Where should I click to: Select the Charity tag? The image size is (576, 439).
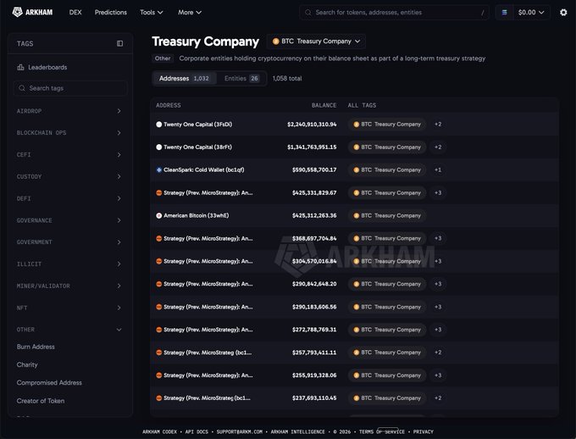click(x=27, y=364)
